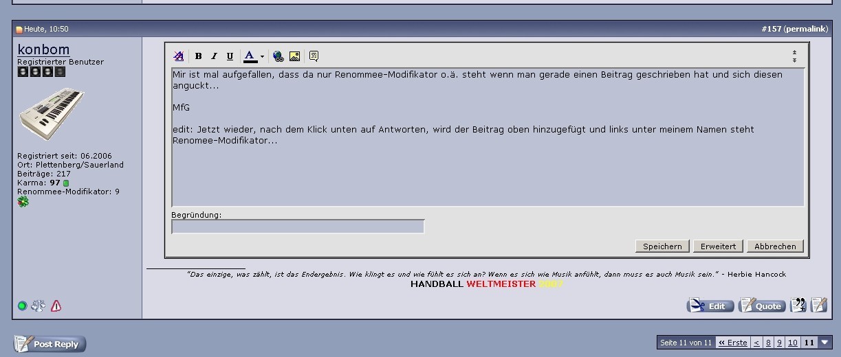Click the Remove Text Formatting icon
Screen dimensions: 841x357
179,56
